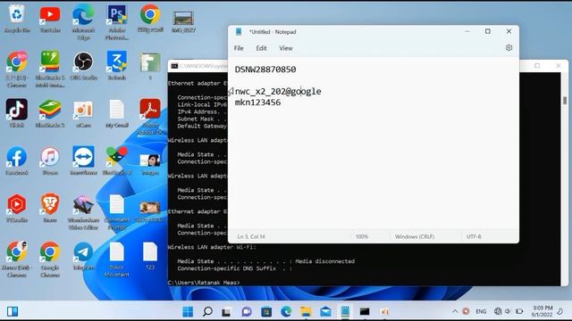
Task: Launch the Brave browser desktop shortcut
Action: 50,208
